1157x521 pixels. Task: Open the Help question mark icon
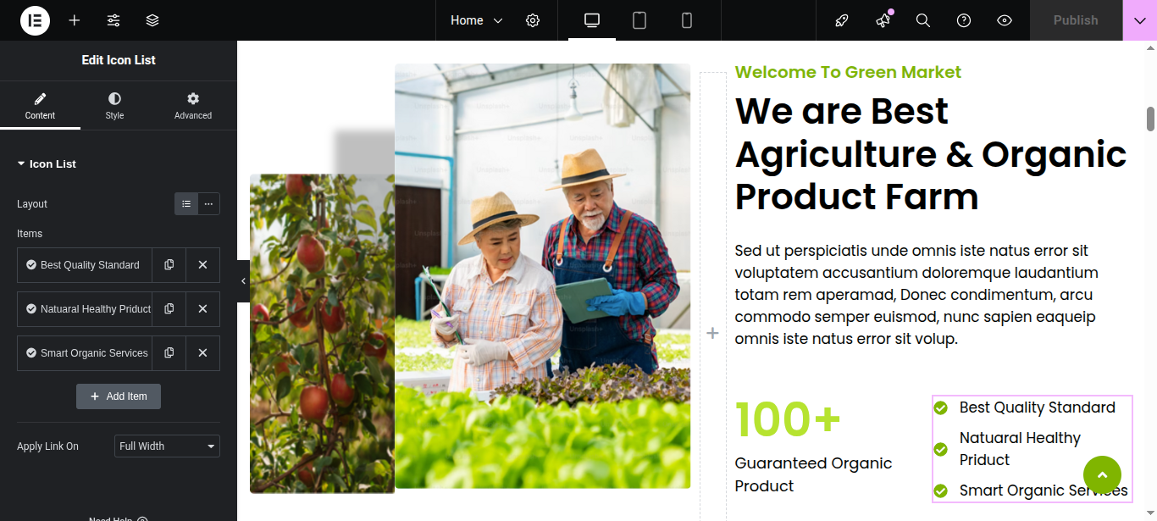964,20
